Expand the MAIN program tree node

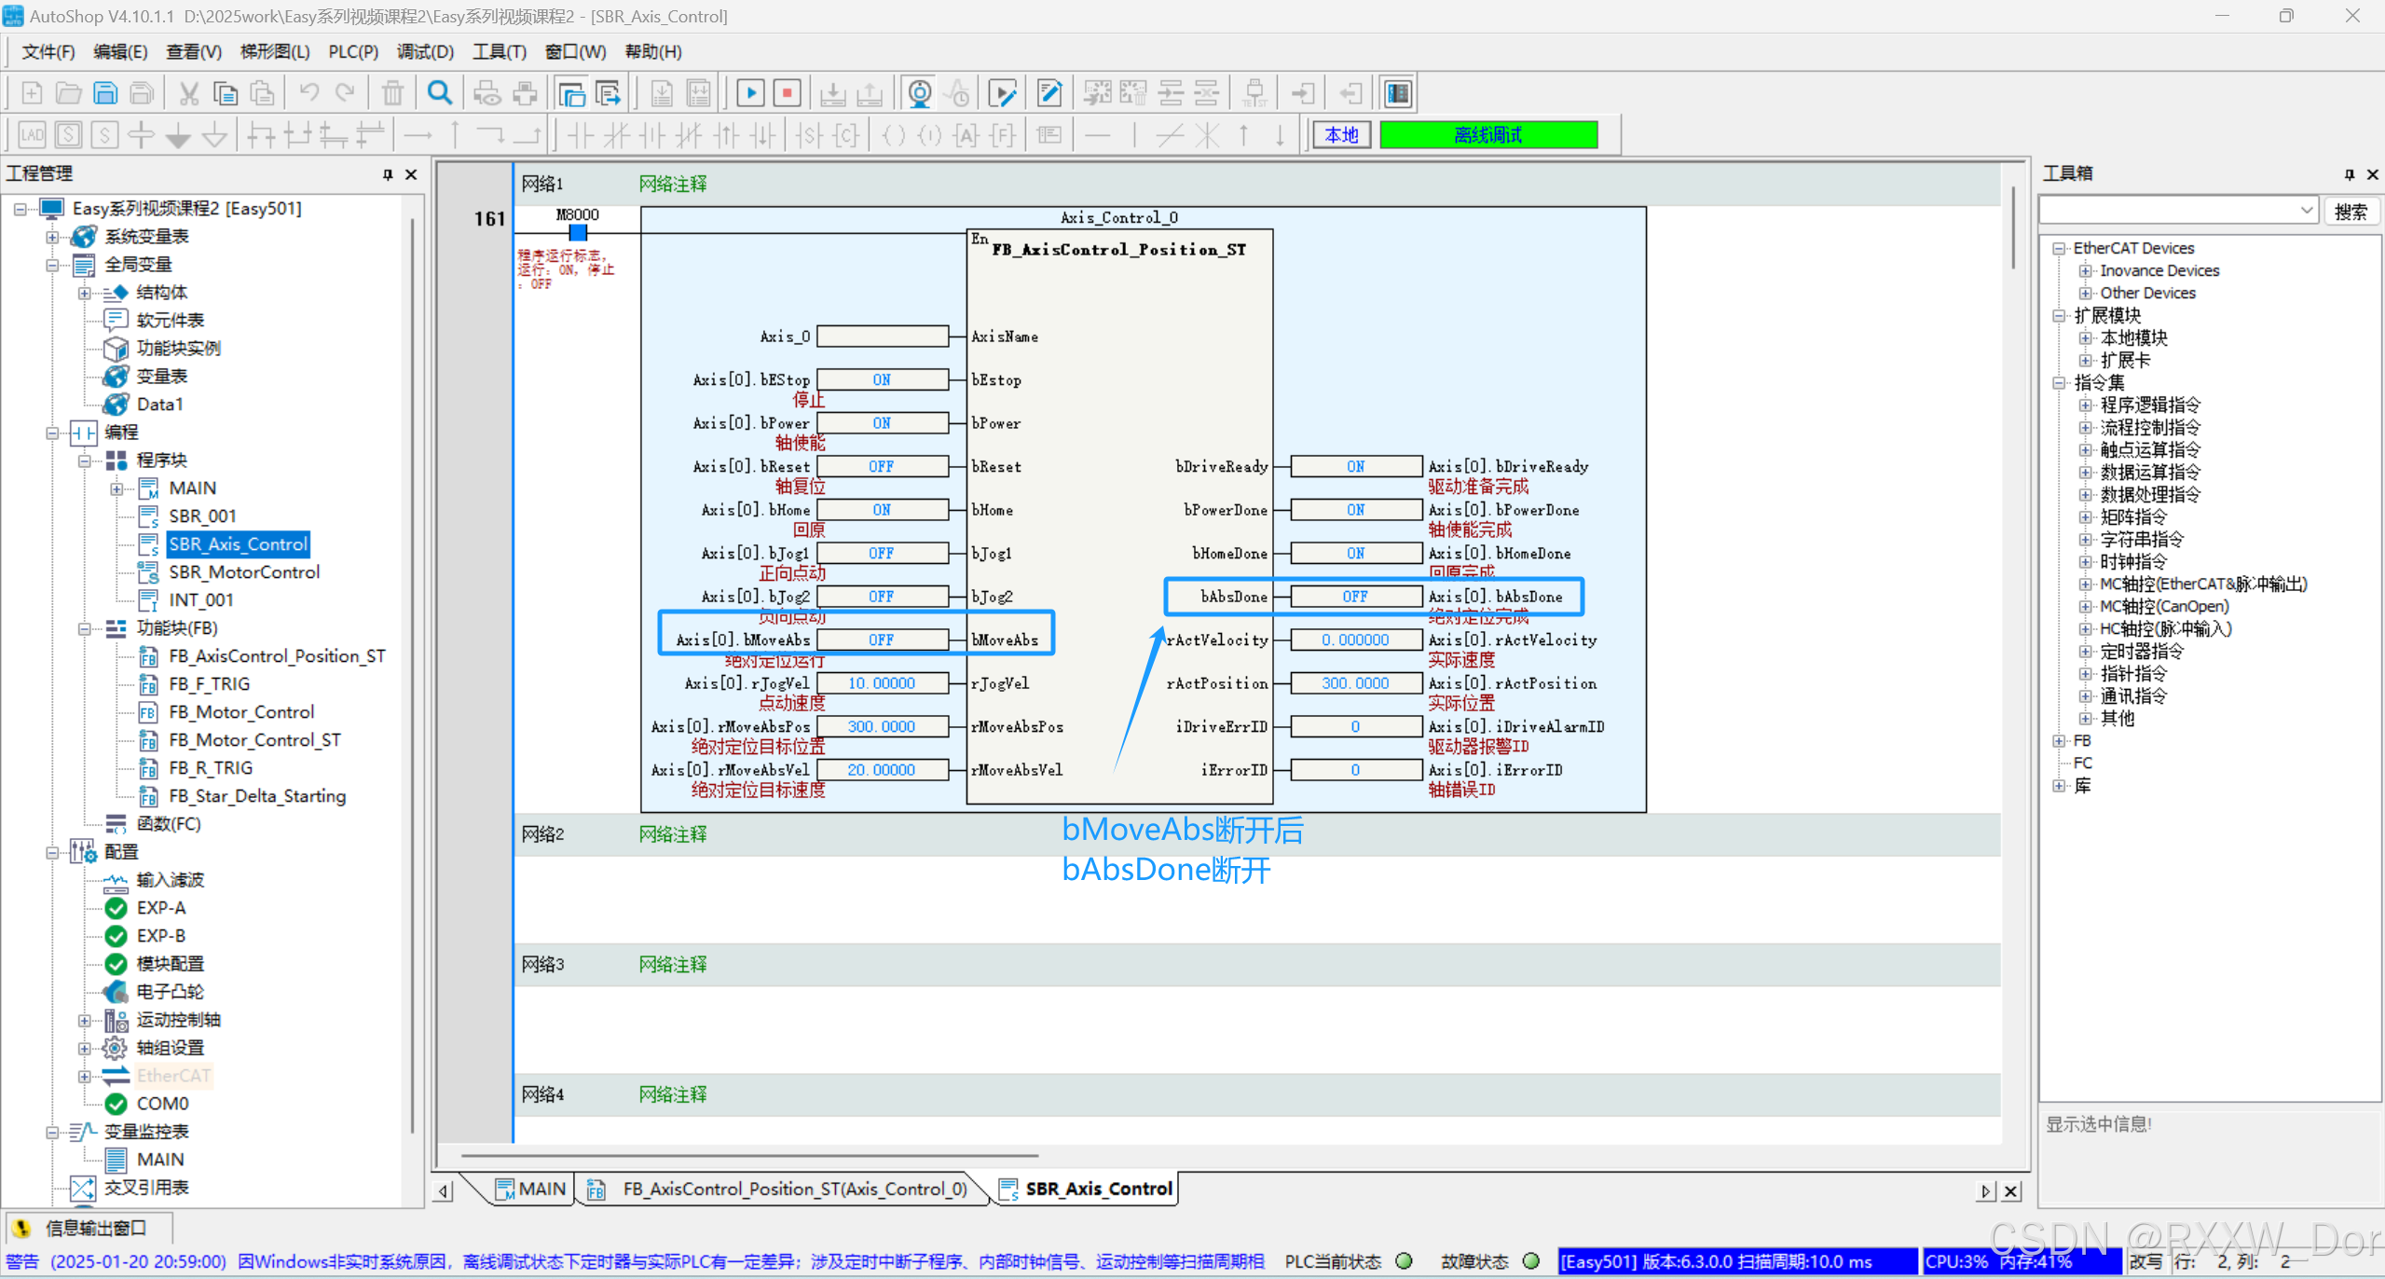point(117,488)
